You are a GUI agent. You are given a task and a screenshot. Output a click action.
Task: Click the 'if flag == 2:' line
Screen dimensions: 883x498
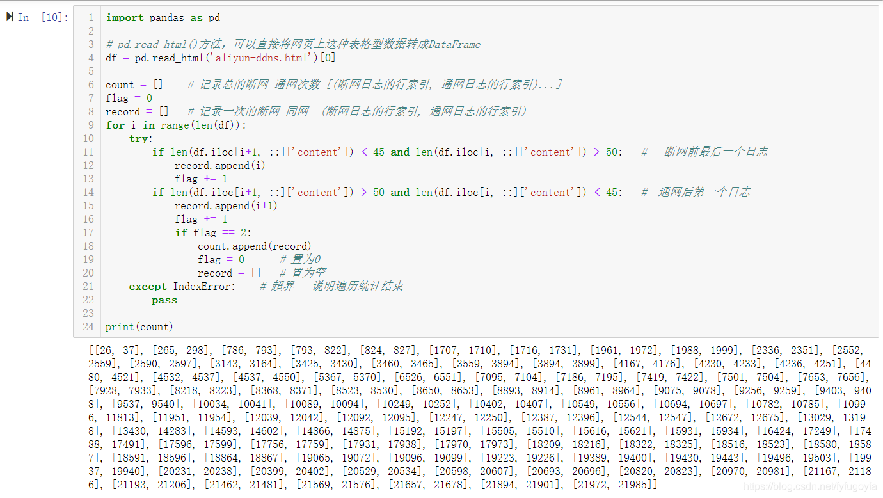(x=213, y=232)
